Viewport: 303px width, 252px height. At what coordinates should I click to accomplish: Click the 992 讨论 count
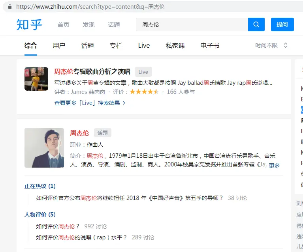[x=96, y=226]
